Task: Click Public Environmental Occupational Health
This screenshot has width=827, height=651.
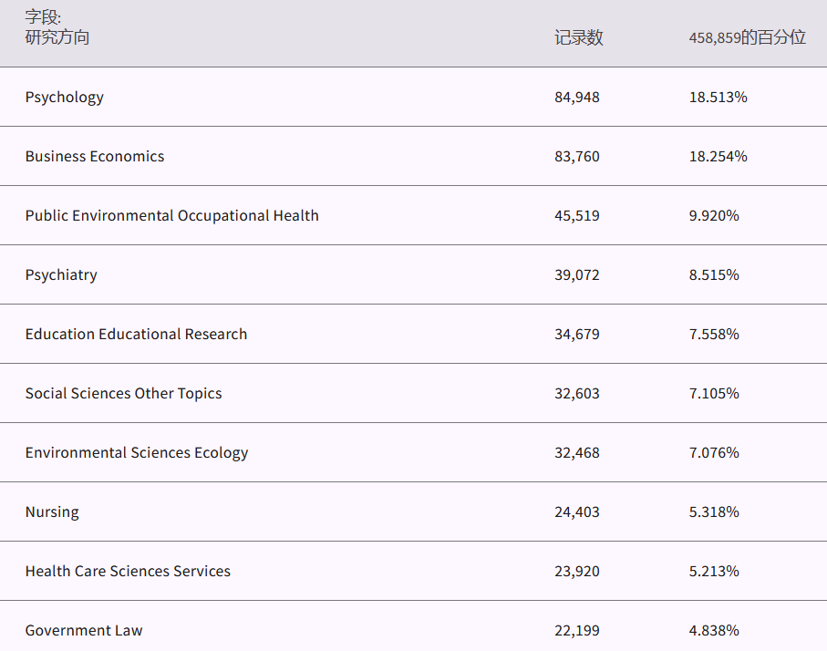Action: coord(172,216)
